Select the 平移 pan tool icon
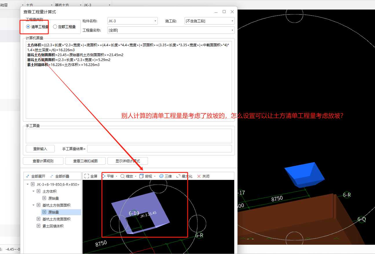The image size is (375, 254). [x=104, y=176]
